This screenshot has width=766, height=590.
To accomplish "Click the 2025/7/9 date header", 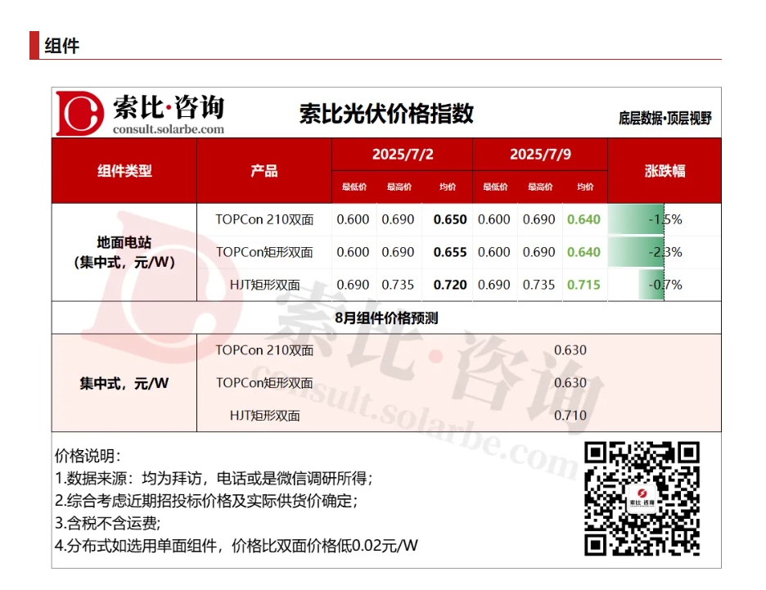I will coord(540,155).
